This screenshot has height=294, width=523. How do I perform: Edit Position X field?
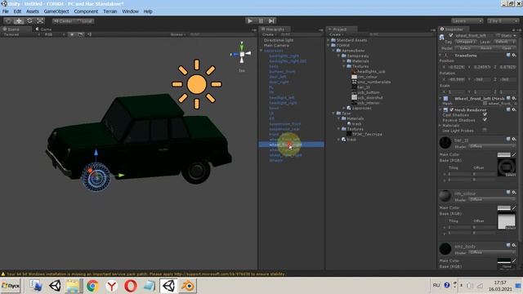[456, 67]
